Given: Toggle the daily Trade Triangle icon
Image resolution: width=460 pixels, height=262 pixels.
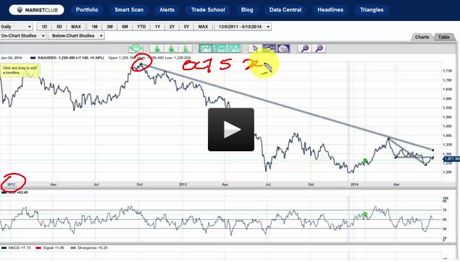Looking at the screenshot, I should coord(185,48).
